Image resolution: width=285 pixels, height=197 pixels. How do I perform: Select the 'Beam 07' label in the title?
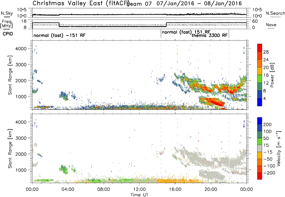(x=140, y=4)
